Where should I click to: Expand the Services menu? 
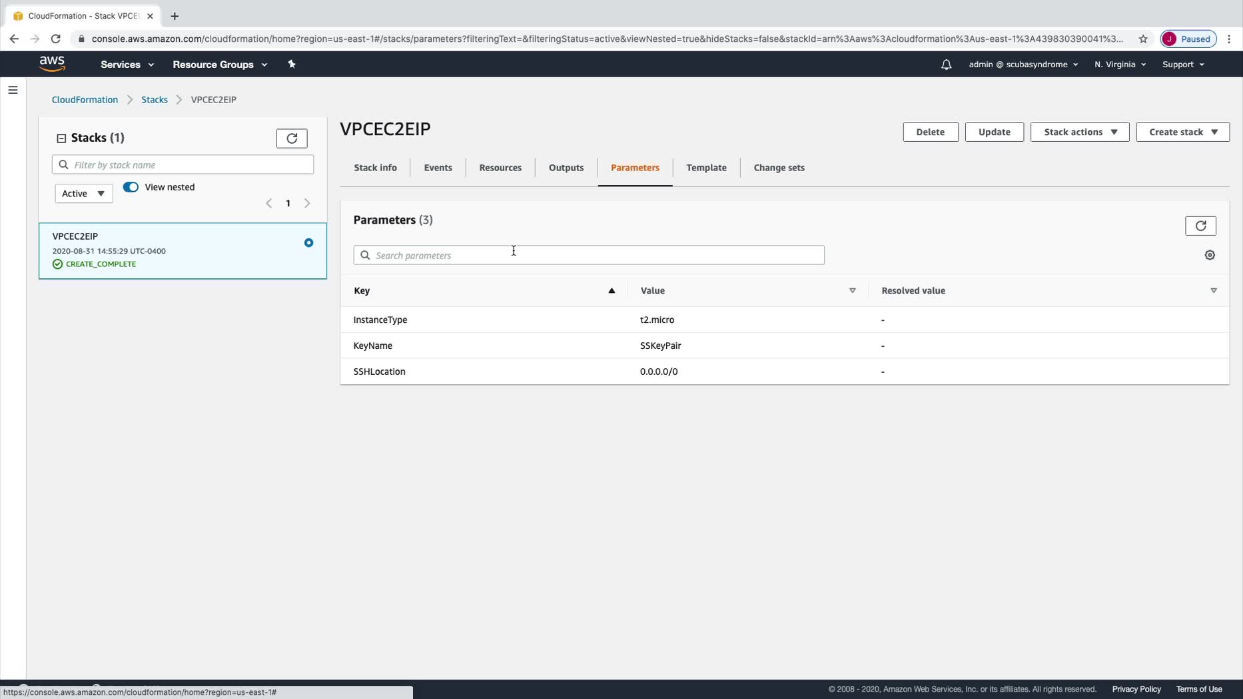coord(127,65)
